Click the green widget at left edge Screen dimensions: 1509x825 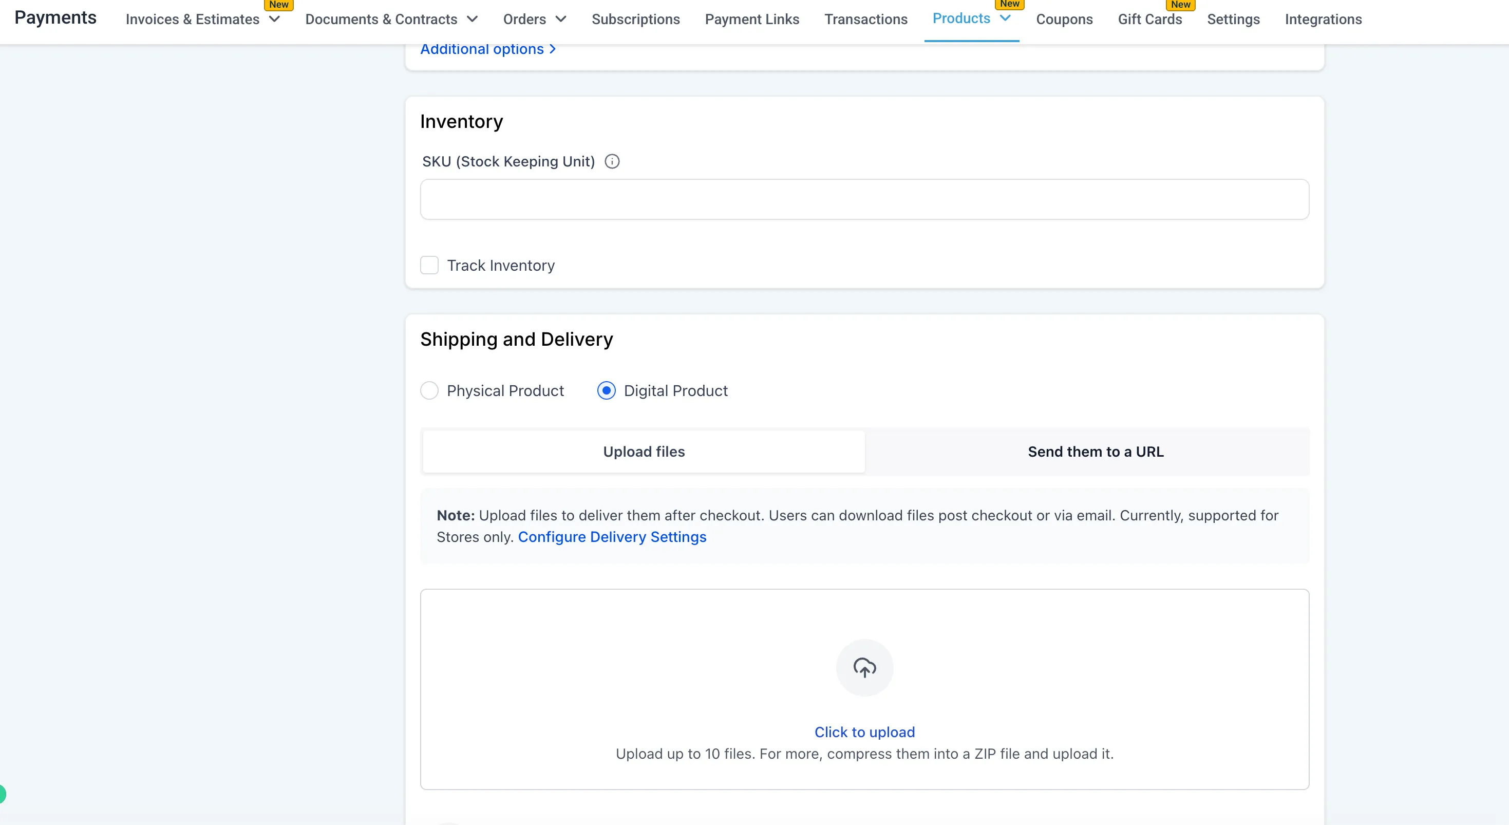tap(3, 794)
